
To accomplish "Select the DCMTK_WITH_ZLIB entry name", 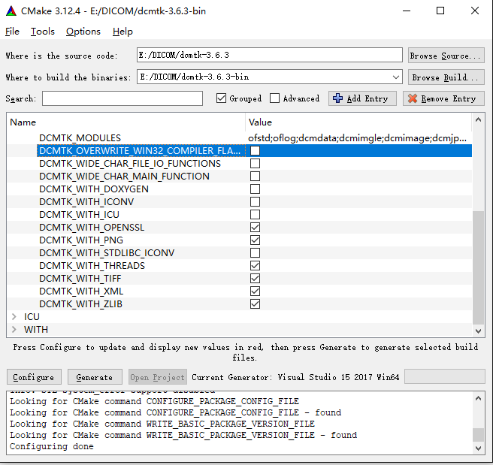I will pyautogui.click(x=80, y=303).
